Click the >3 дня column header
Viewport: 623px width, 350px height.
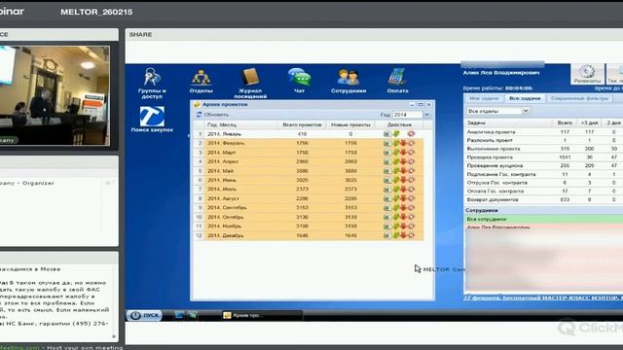coord(589,123)
